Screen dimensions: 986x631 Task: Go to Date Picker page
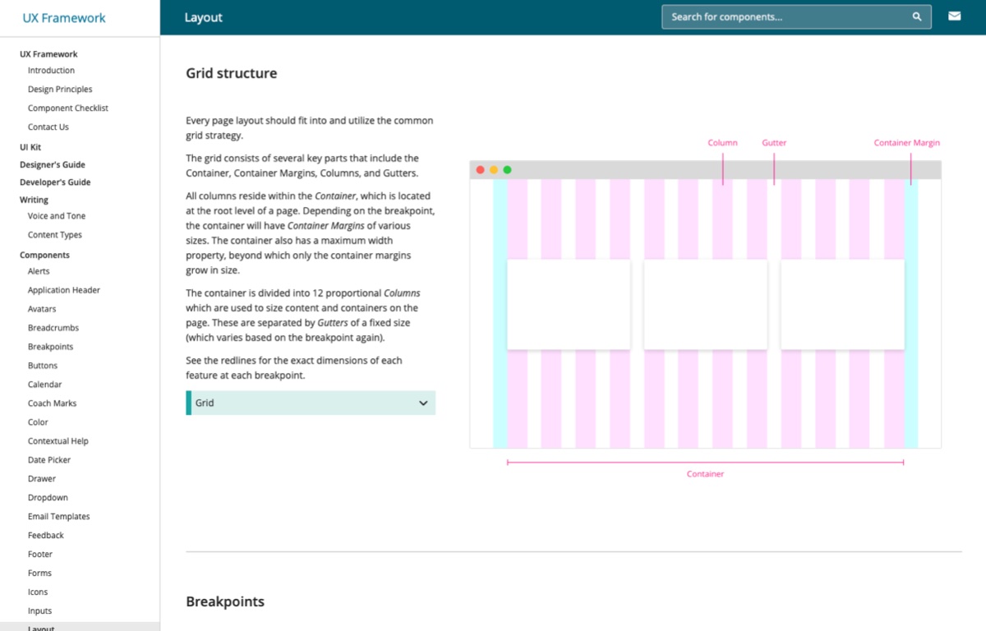tap(49, 460)
